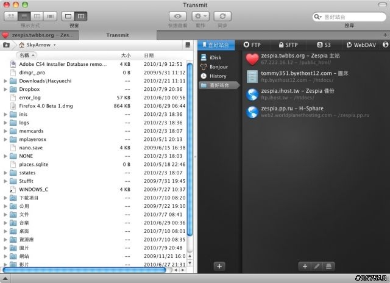Click the sync arrows button
390x283 pixels.
pyautogui.click(x=222, y=16)
